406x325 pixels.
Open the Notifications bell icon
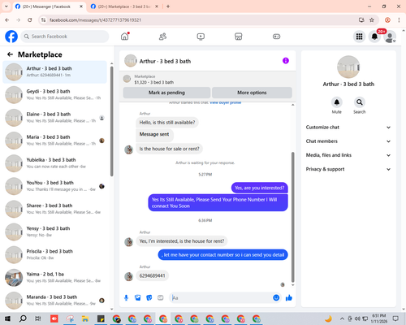point(374,37)
